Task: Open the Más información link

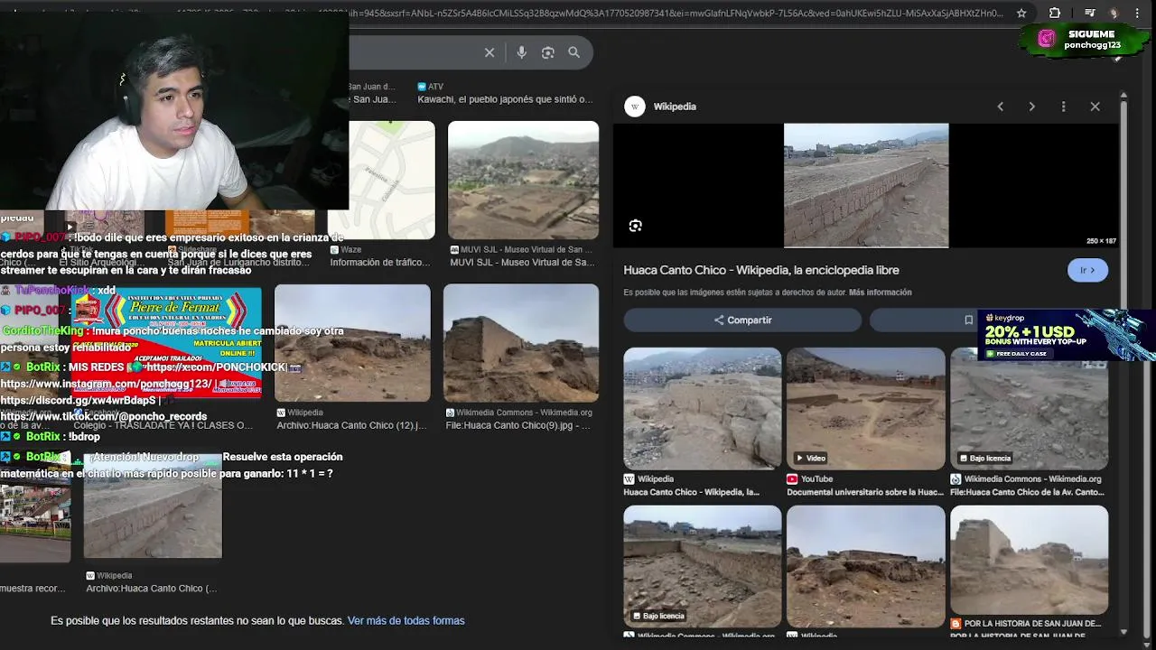Action: (x=880, y=292)
